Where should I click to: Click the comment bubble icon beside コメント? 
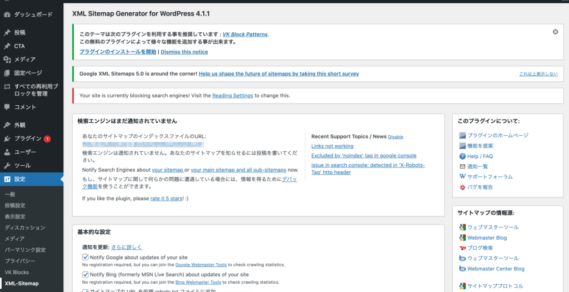(x=7, y=107)
